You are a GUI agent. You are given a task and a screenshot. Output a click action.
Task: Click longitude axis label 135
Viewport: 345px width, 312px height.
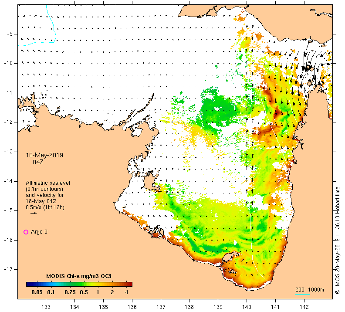(103, 307)
